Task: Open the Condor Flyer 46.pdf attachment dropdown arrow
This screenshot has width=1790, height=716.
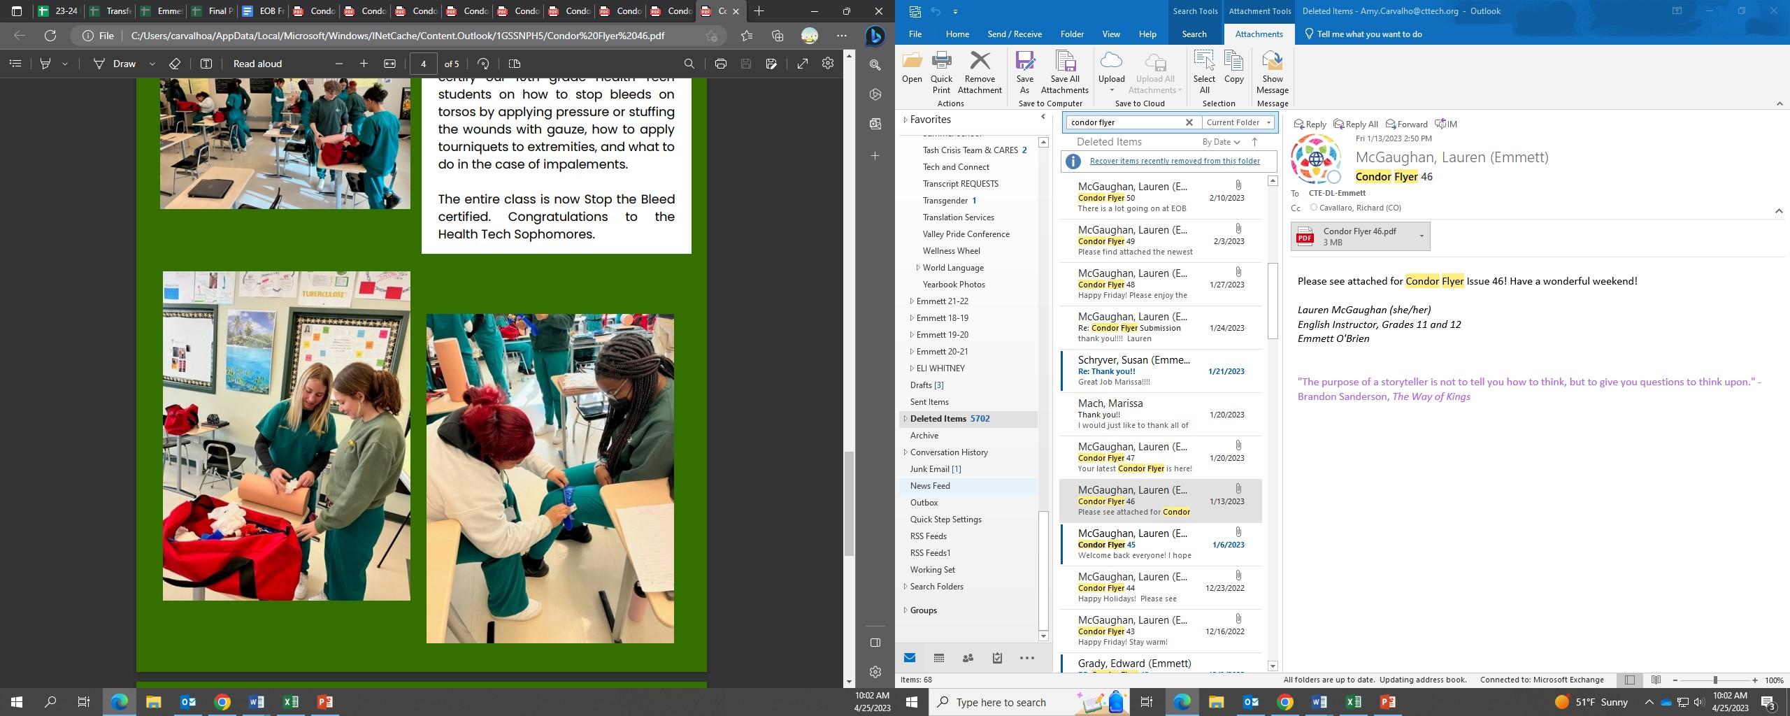Action: (1421, 236)
